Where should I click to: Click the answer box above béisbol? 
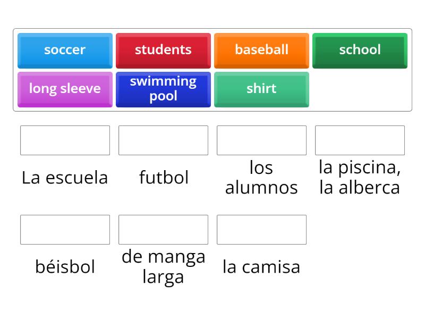click(64, 230)
